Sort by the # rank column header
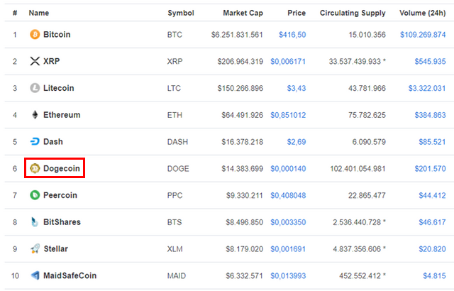This screenshot has width=454, height=291. pyautogui.click(x=15, y=13)
